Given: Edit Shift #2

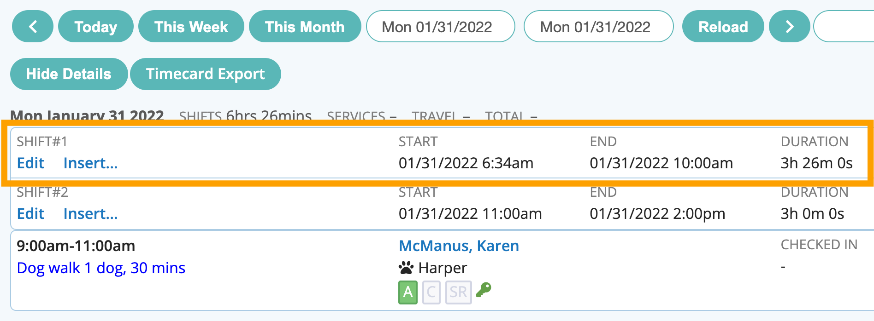Looking at the screenshot, I should tap(30, 214).
